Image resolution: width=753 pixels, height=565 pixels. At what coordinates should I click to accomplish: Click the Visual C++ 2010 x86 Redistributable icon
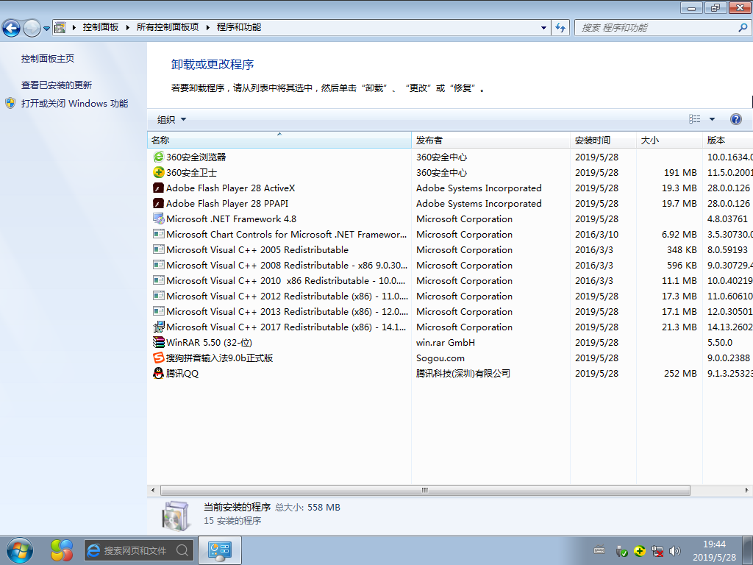159,280
